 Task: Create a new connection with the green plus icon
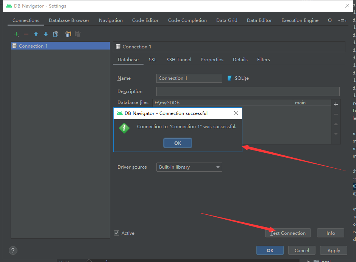click(x=16, y=34)
